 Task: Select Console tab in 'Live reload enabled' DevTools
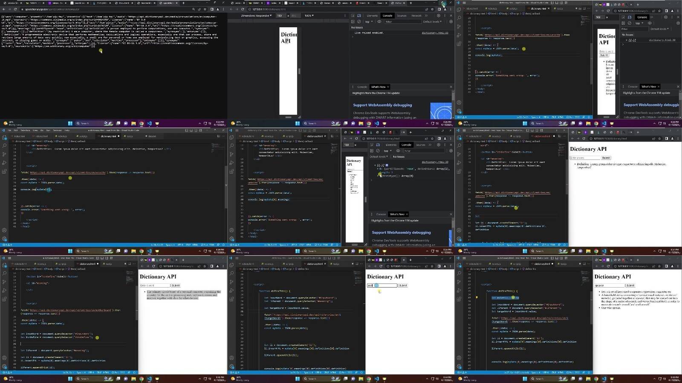(x=387, y=16)
